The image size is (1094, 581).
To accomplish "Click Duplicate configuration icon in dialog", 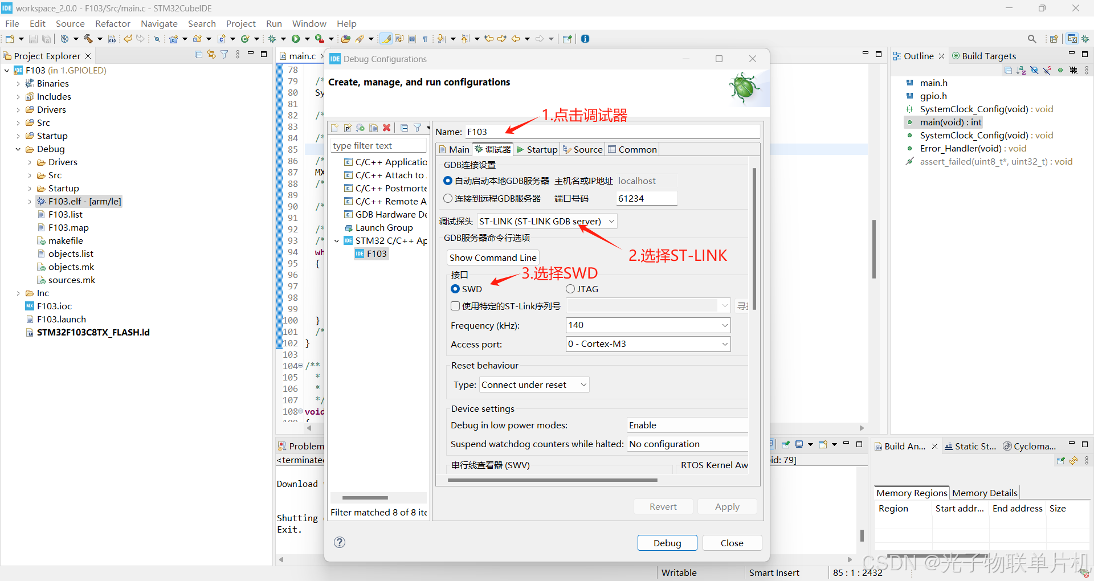I will pyautogui.click(x=373, y=128).
